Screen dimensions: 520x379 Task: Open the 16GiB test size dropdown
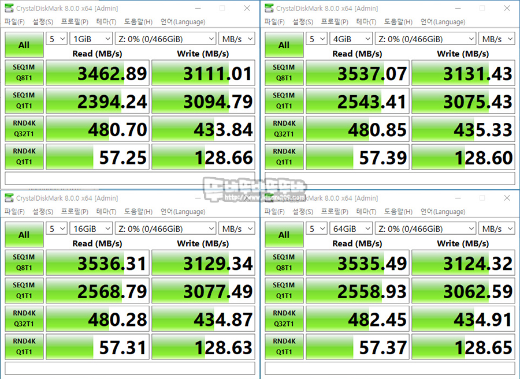coord(91,228)
